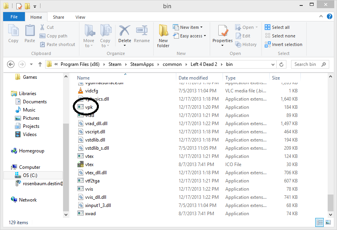Expand the address bar history dropdown
Viewport: 337px width, 230px height.
click(273, 64)
